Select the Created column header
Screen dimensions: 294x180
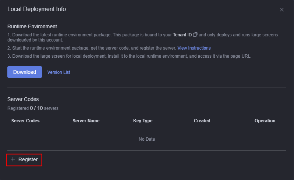(202, 121)
